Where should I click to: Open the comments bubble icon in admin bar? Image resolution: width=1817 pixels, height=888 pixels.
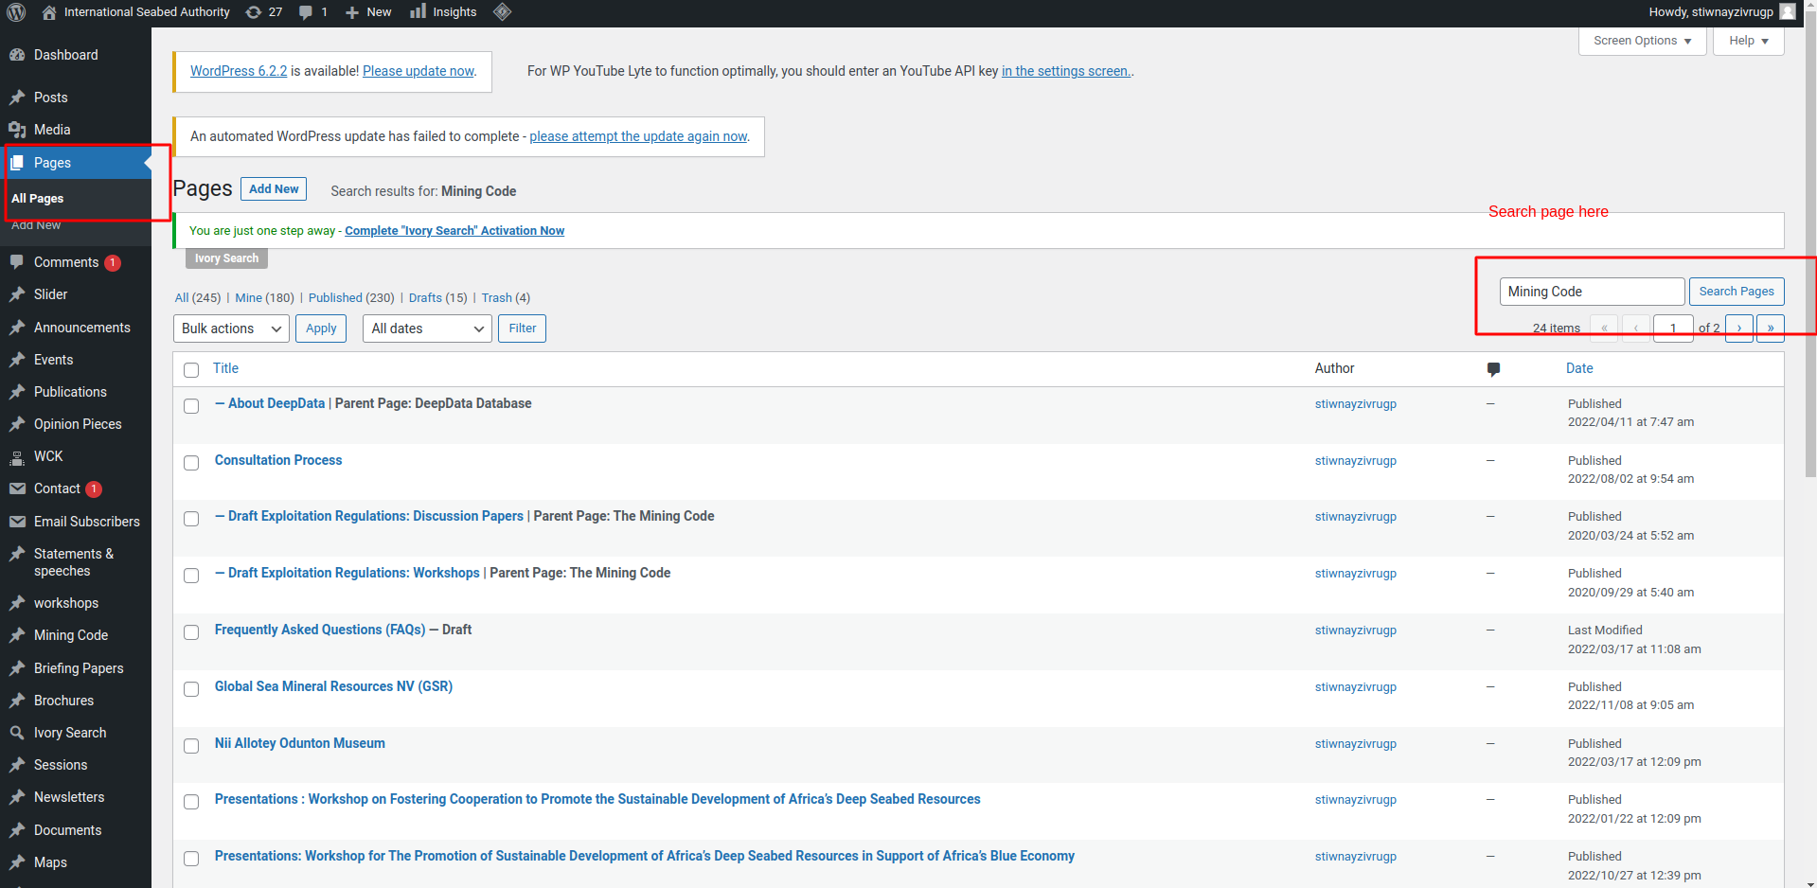(306, 12)
